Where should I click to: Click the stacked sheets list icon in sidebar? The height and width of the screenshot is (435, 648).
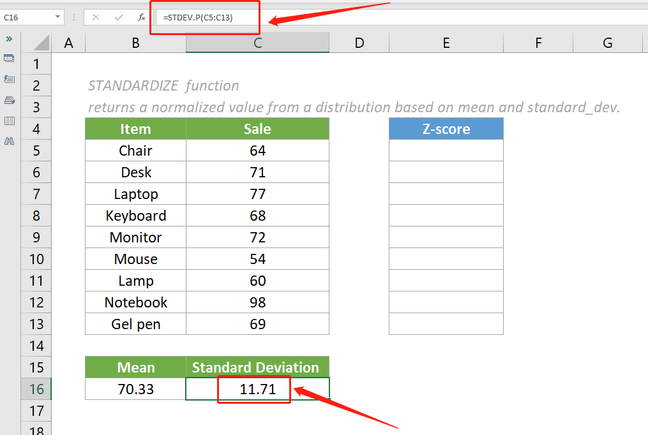pyautogui.click(x=9, y=100)
